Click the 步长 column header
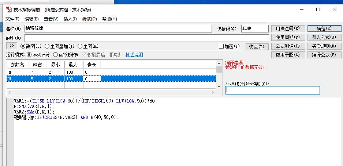343x166 pixels. pyautogui.click(x=92, y=65)
